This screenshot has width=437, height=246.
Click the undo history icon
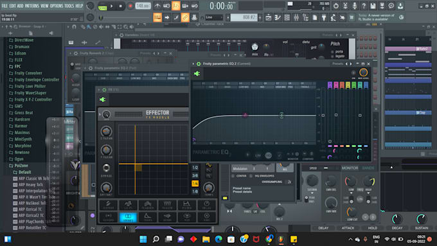point(335,6)
